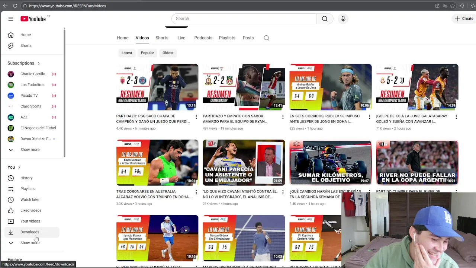476x268 pixels.
Task: Select the channel Videos tab
Action: (x=142, y=38)
